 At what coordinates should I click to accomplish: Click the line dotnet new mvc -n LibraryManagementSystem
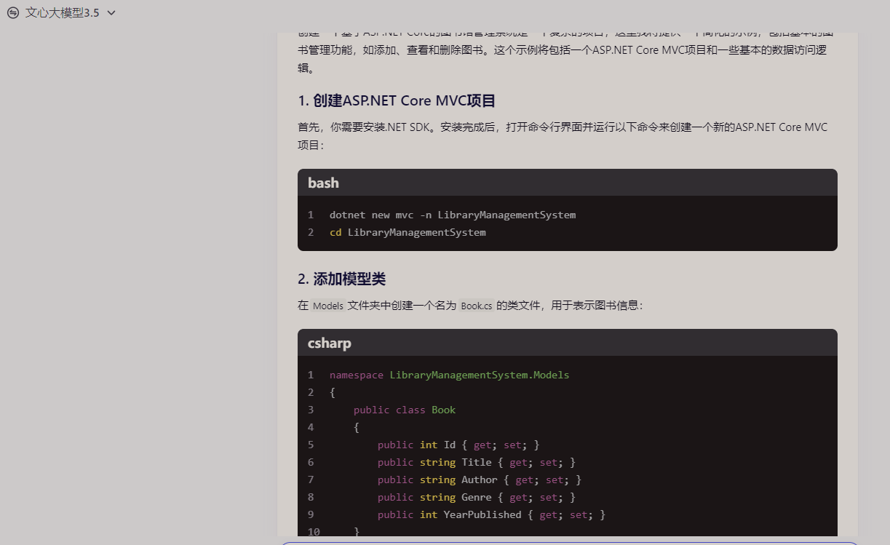click(x=453, y=215)
